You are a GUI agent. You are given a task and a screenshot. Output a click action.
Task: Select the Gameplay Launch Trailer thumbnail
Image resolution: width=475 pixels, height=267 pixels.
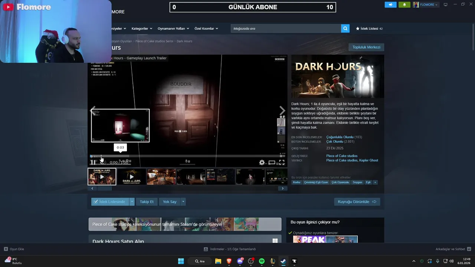point(102,177)
